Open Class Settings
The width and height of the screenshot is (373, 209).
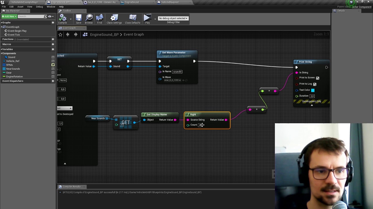[x=114, y=19]
